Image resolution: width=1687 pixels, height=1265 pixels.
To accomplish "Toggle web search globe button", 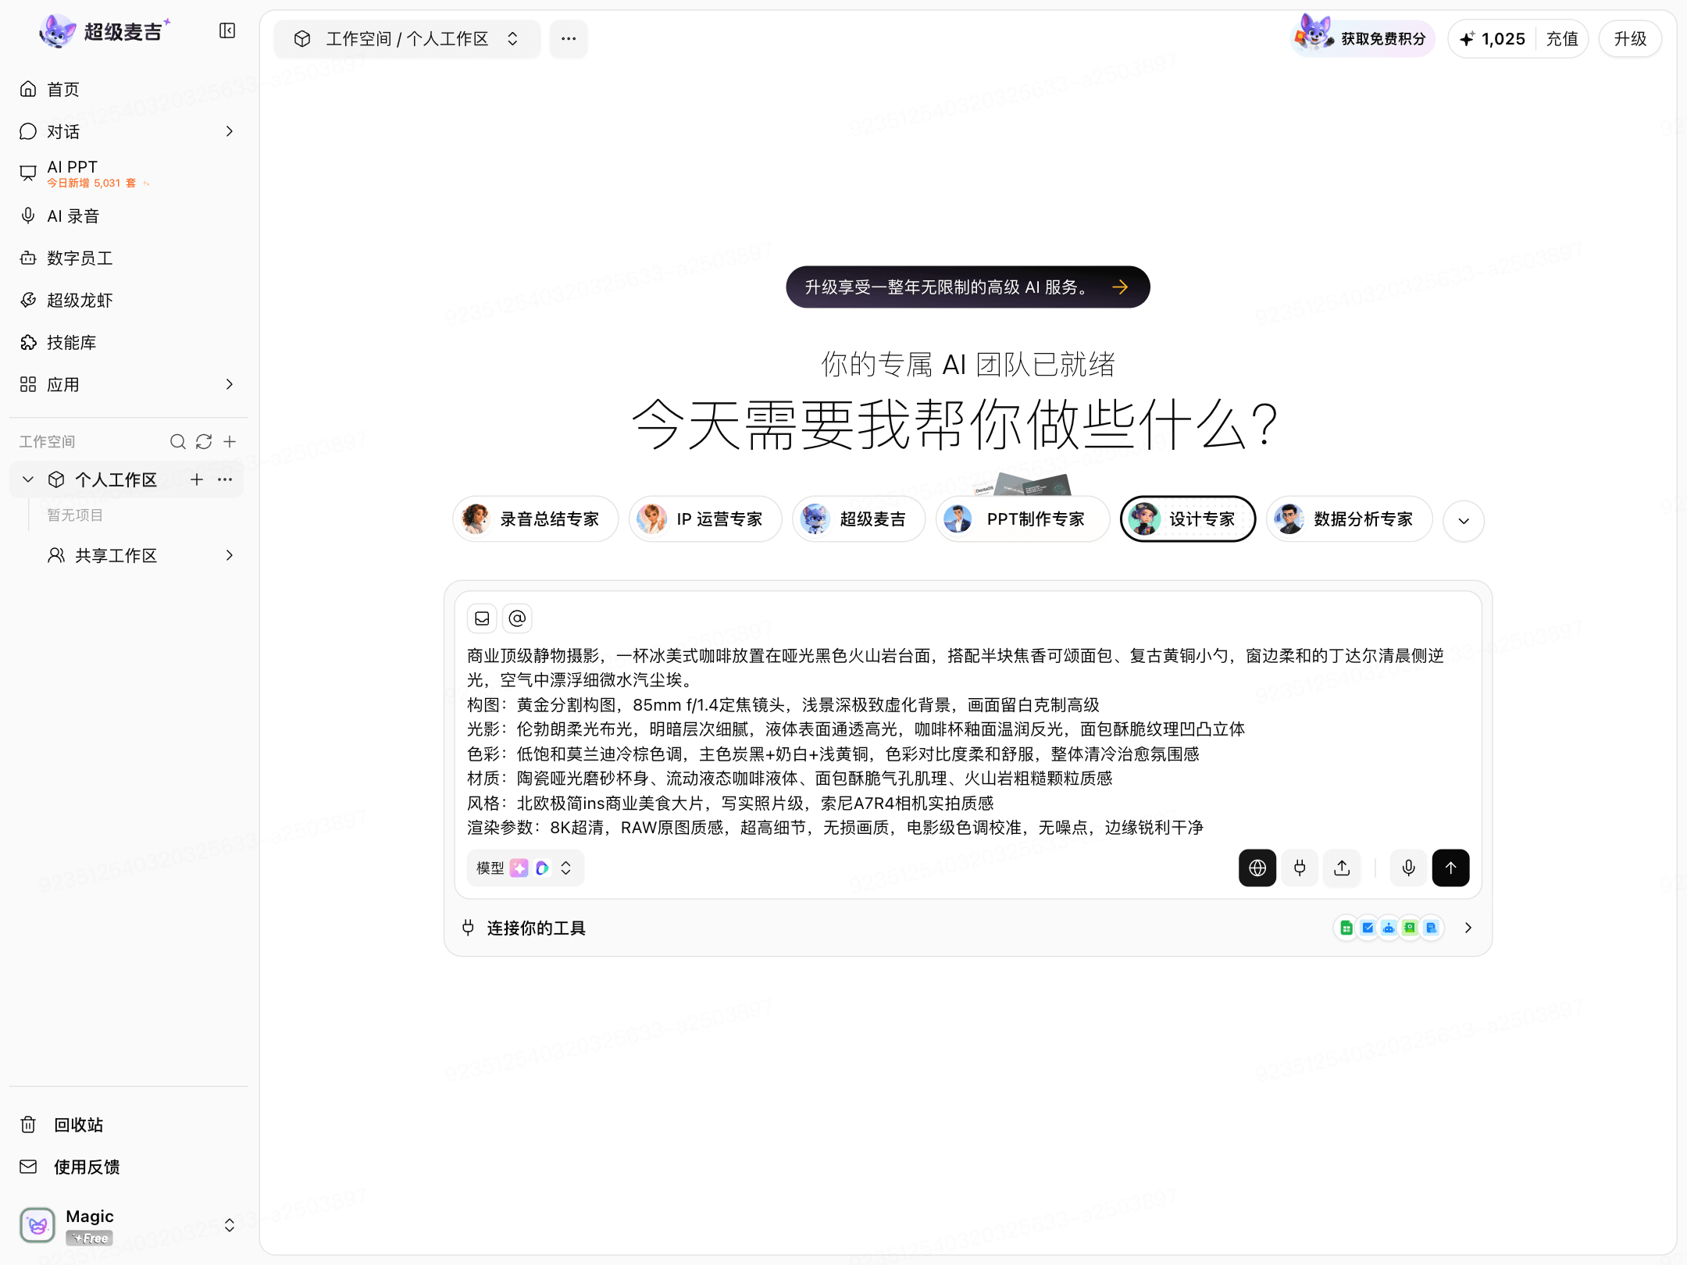I will point(1257,868).
